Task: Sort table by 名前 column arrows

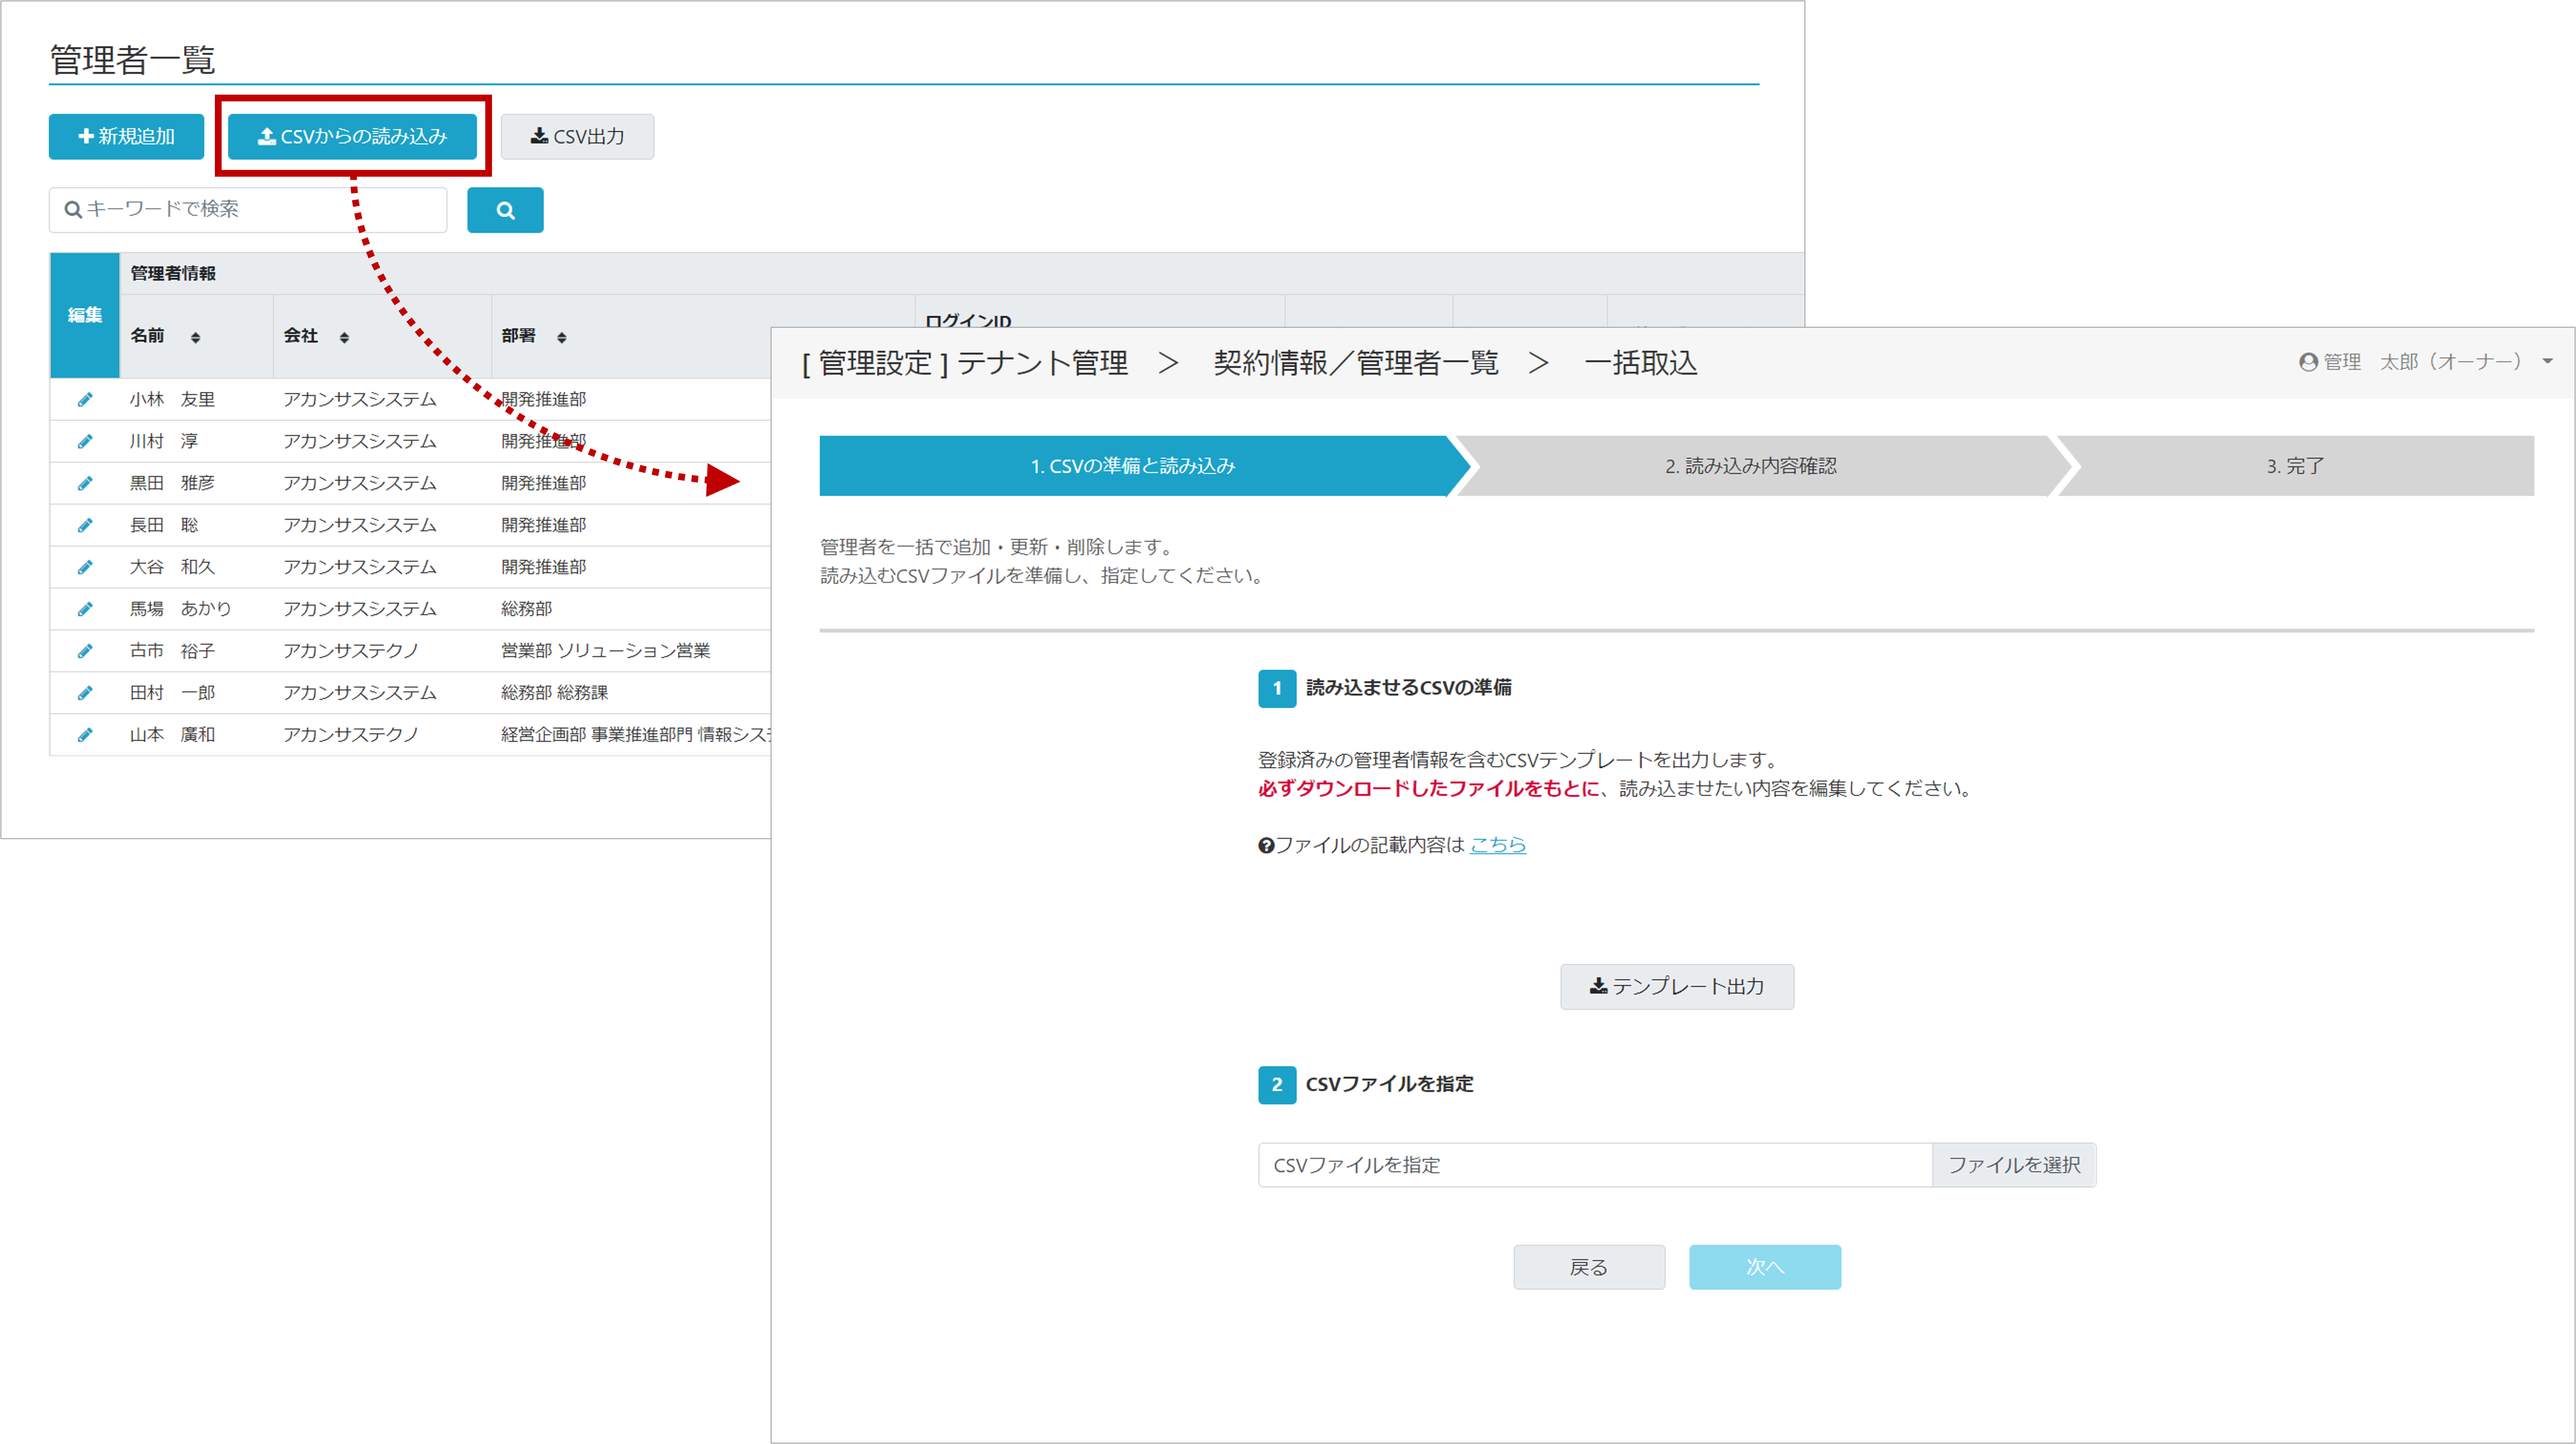Action: point(195,338)
